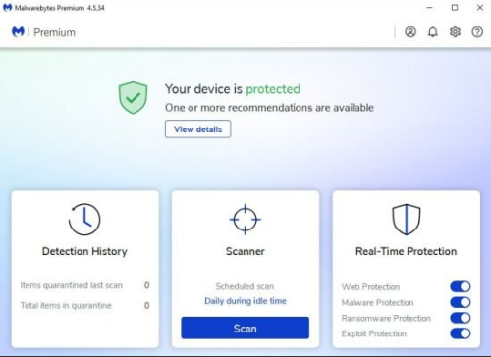The height and width of the screenshot is (357, 491).
Task: Click the Scanner crosshair icon
Action: pyautogui.click(x=245, y=220)
